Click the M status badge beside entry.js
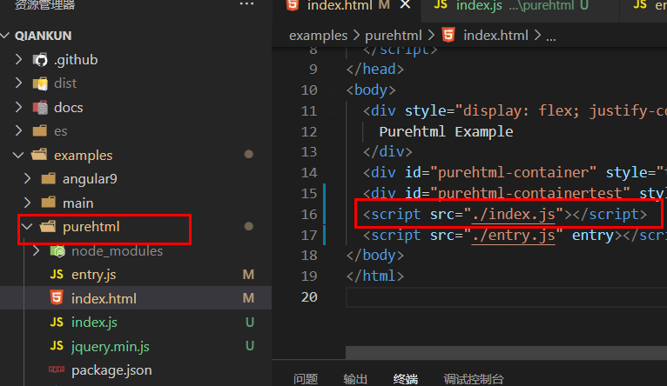This screenshot has height=386, width=667. tap(248, 275)
